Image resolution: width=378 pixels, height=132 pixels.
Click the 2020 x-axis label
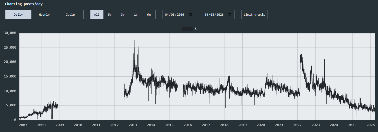tap(261, 125)
